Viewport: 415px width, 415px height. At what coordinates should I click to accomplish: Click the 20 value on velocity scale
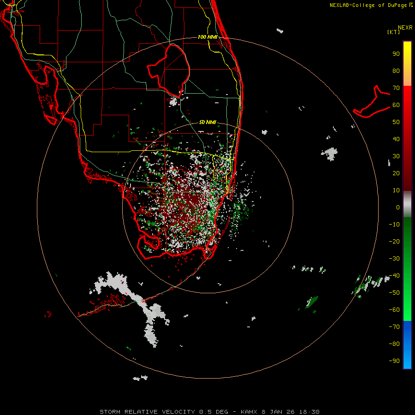[x=396, y=173]
